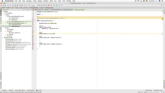Viewport: 165px width, 93px height.
Task: Click the green Run app icon
Action: [38, 5]
